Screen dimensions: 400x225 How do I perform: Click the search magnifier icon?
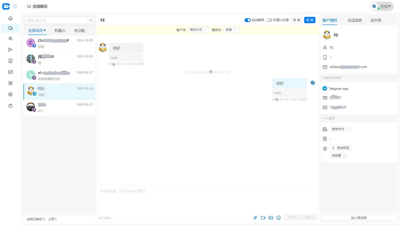(x=91, y=20)
